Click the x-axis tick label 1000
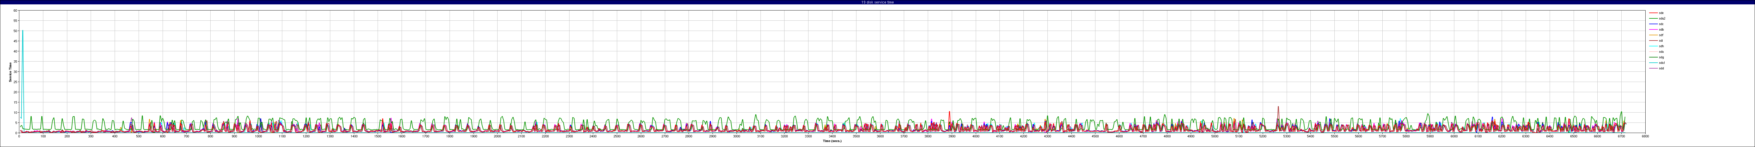This screenshot has height=147, width=1755. pos(258,136)
